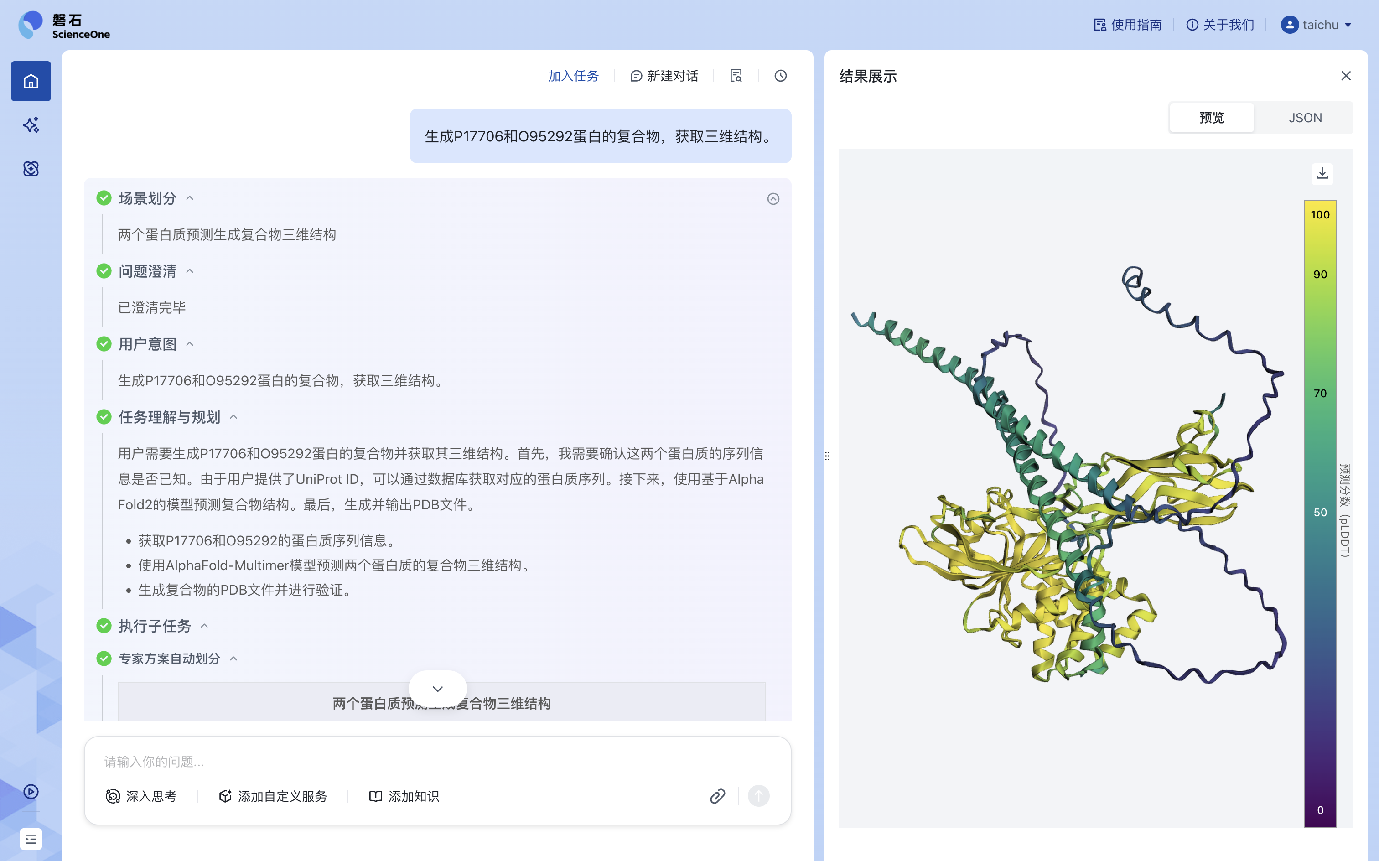Toggle 添加知识 option
The height and width of the screenshot is (861, 1379).
pyautogui.click(x=404, y=795)
